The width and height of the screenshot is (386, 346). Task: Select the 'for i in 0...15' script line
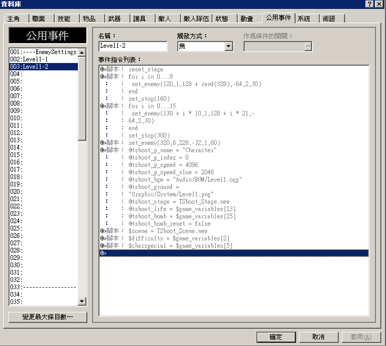234,106
